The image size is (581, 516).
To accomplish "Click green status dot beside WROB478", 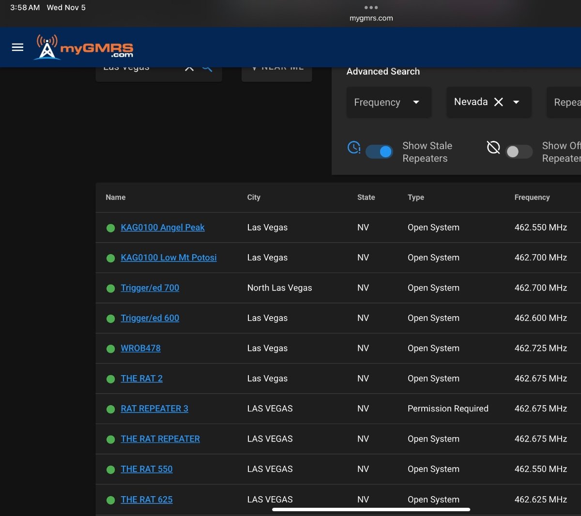I will [x=110, y=349].
